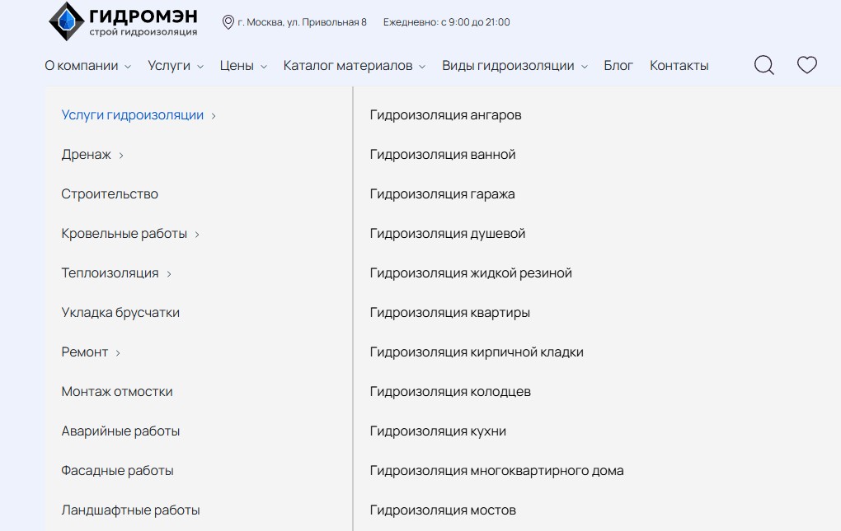Expand arrow next to Услуги гидроизоляции
The width and height of the screenshot is (841, 531).
[214, 116]
